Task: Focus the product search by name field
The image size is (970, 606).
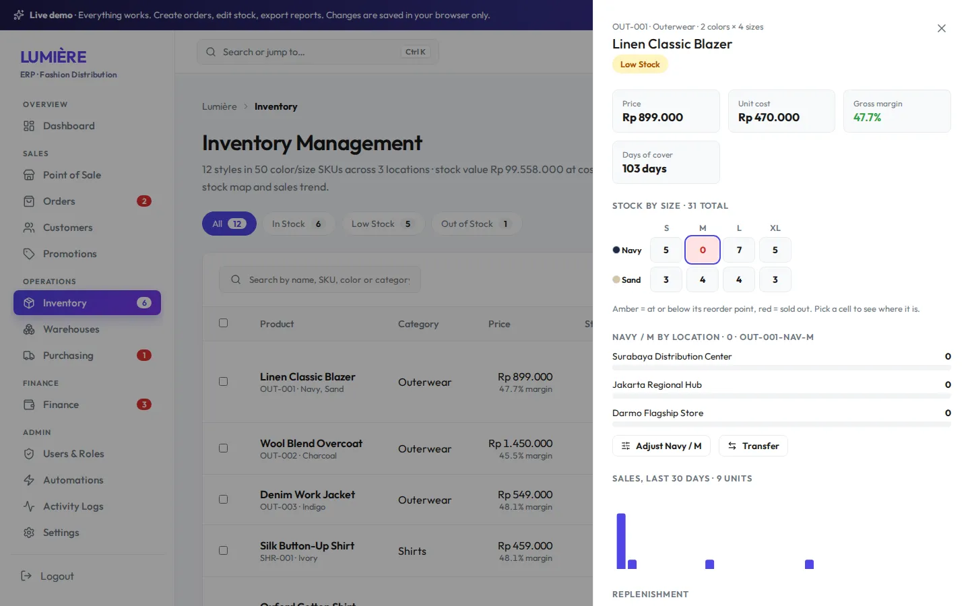Action: tap(320, 279)
